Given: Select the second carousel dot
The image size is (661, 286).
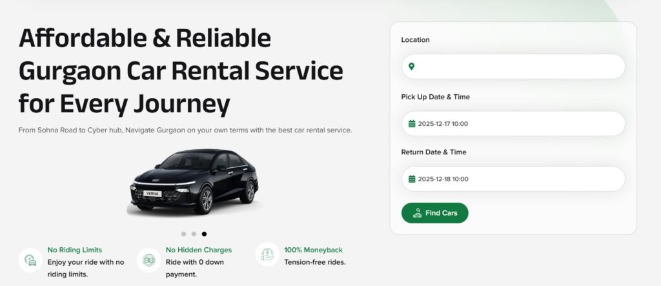Looking at the screenshot, I should (x=194, y=234).
